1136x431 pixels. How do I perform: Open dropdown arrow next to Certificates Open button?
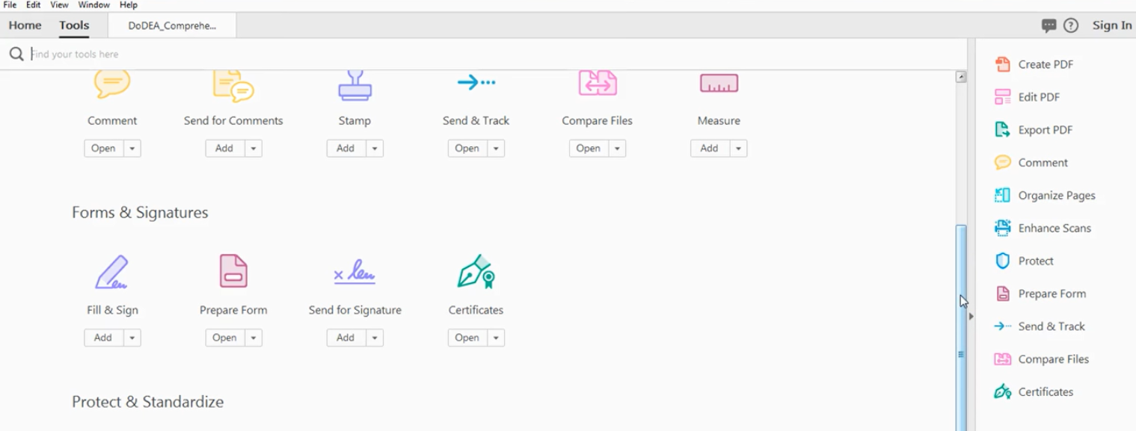pyautogui.click(x=496, y=338)
